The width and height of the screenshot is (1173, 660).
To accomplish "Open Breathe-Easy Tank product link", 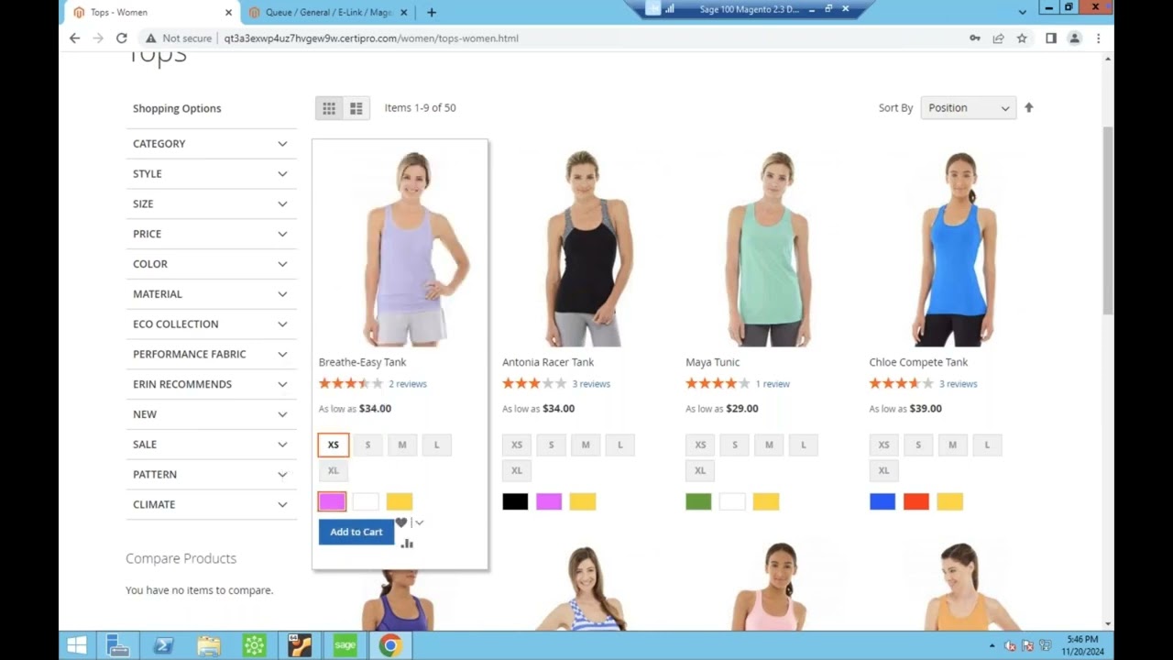I will (x=362, y=362).
